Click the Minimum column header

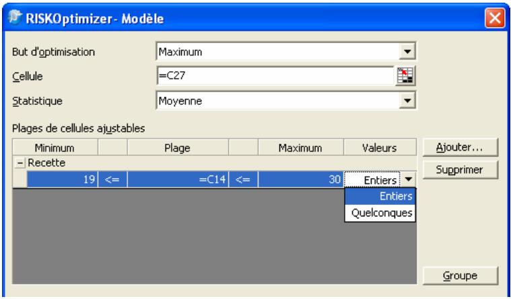pos(55,148)
